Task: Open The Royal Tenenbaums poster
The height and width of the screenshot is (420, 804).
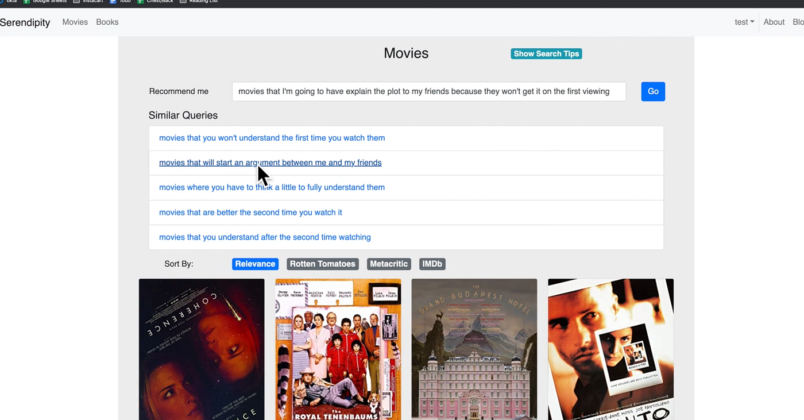Action: coord(338,349)
